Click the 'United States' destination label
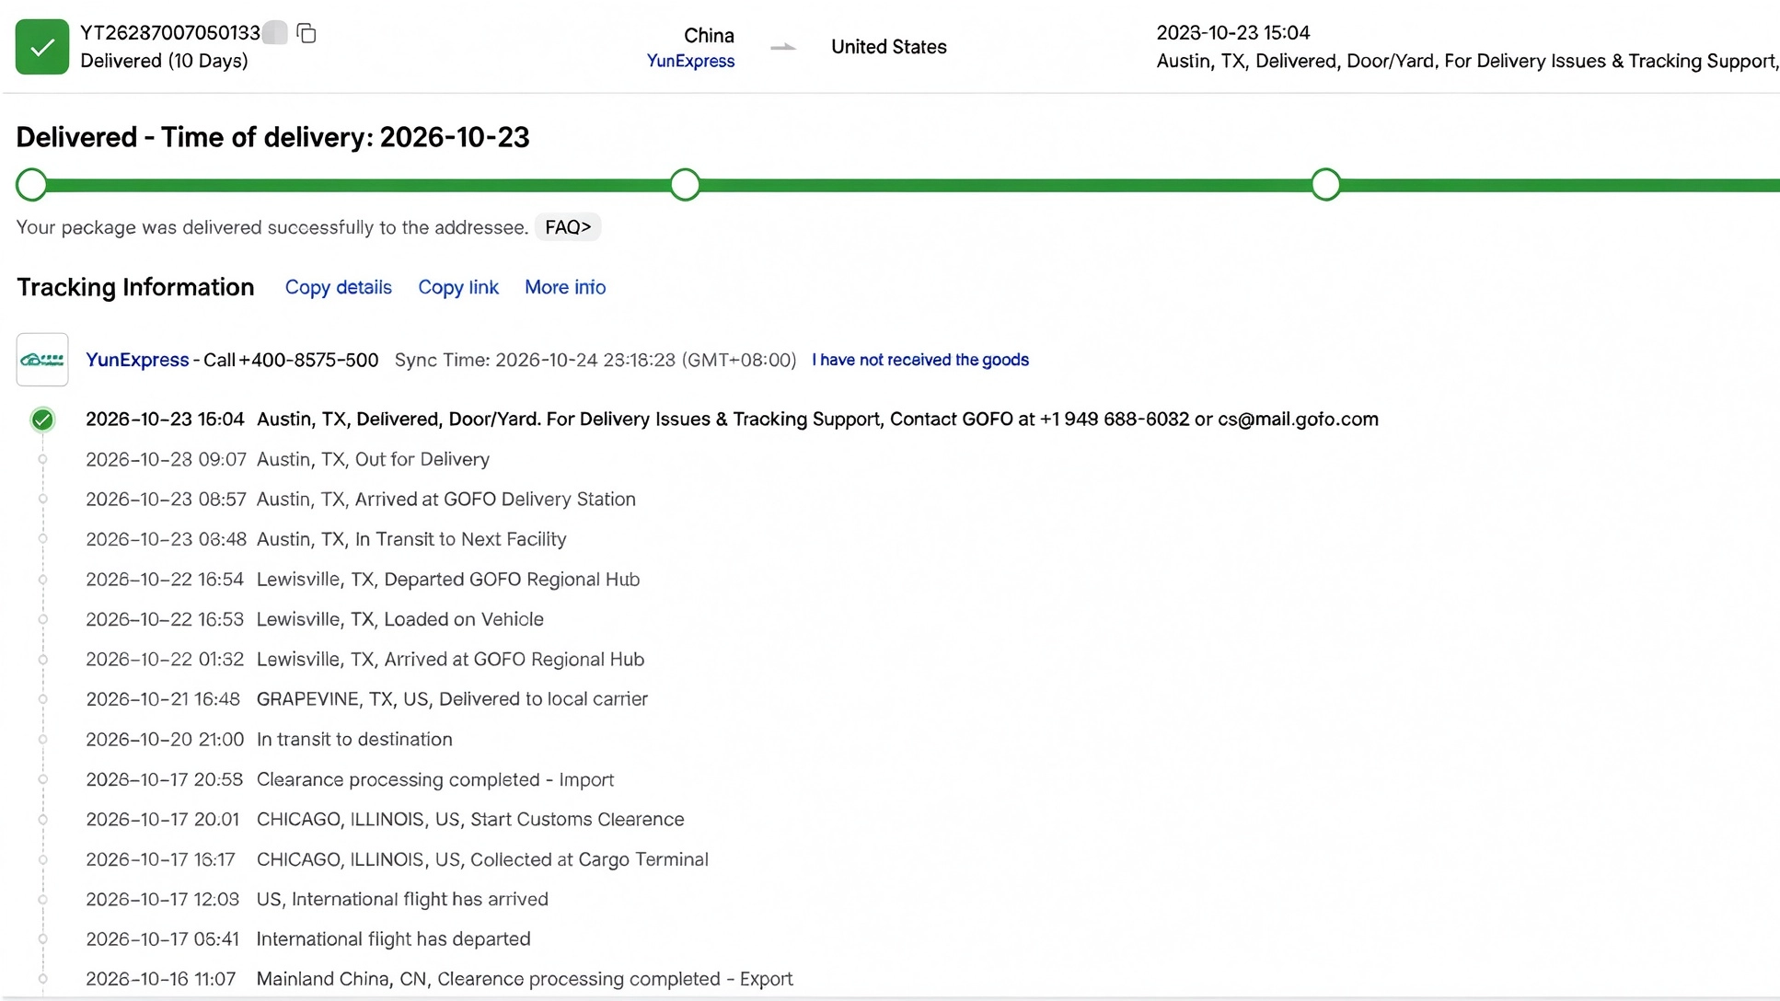This screenshot has width=1780, height=1001. tap(889, 47)
